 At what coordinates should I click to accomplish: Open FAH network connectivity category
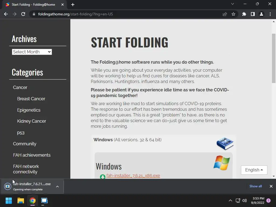26,169
